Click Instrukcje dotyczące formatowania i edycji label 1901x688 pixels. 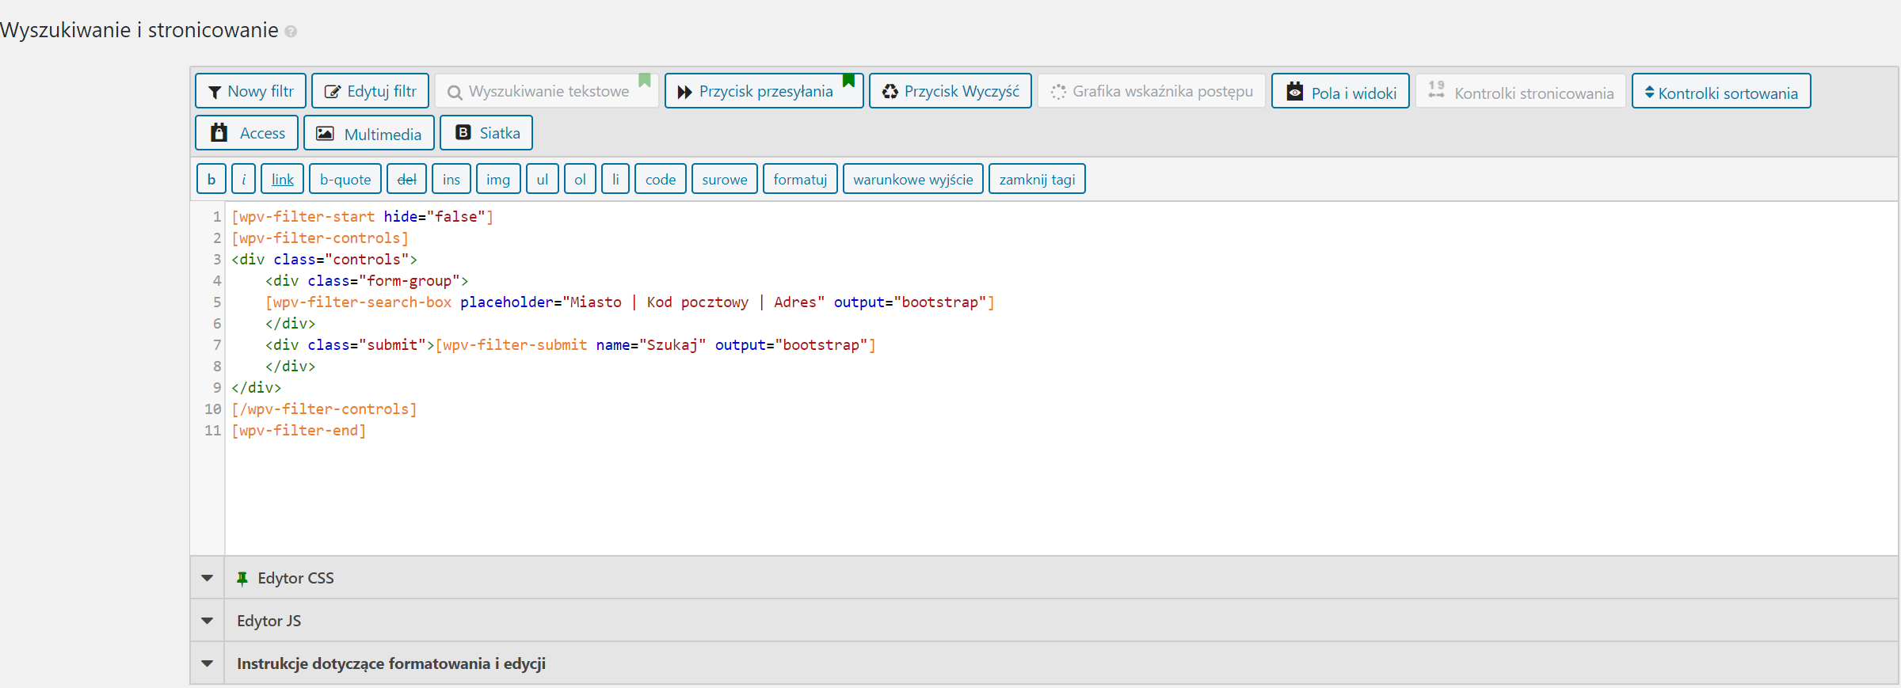pos(391,663)
